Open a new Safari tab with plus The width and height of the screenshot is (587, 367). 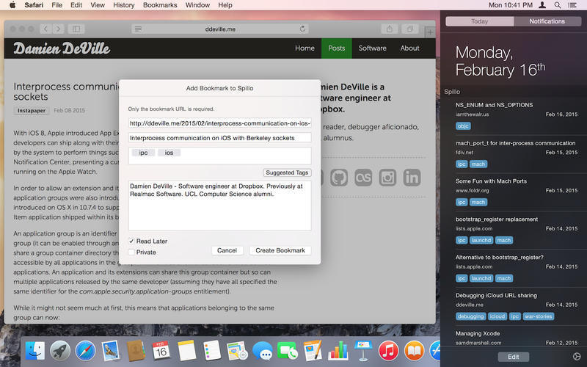tap(430, 32)
